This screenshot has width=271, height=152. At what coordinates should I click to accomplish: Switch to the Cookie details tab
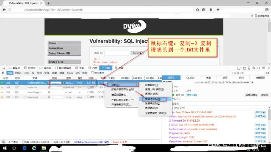190,78
